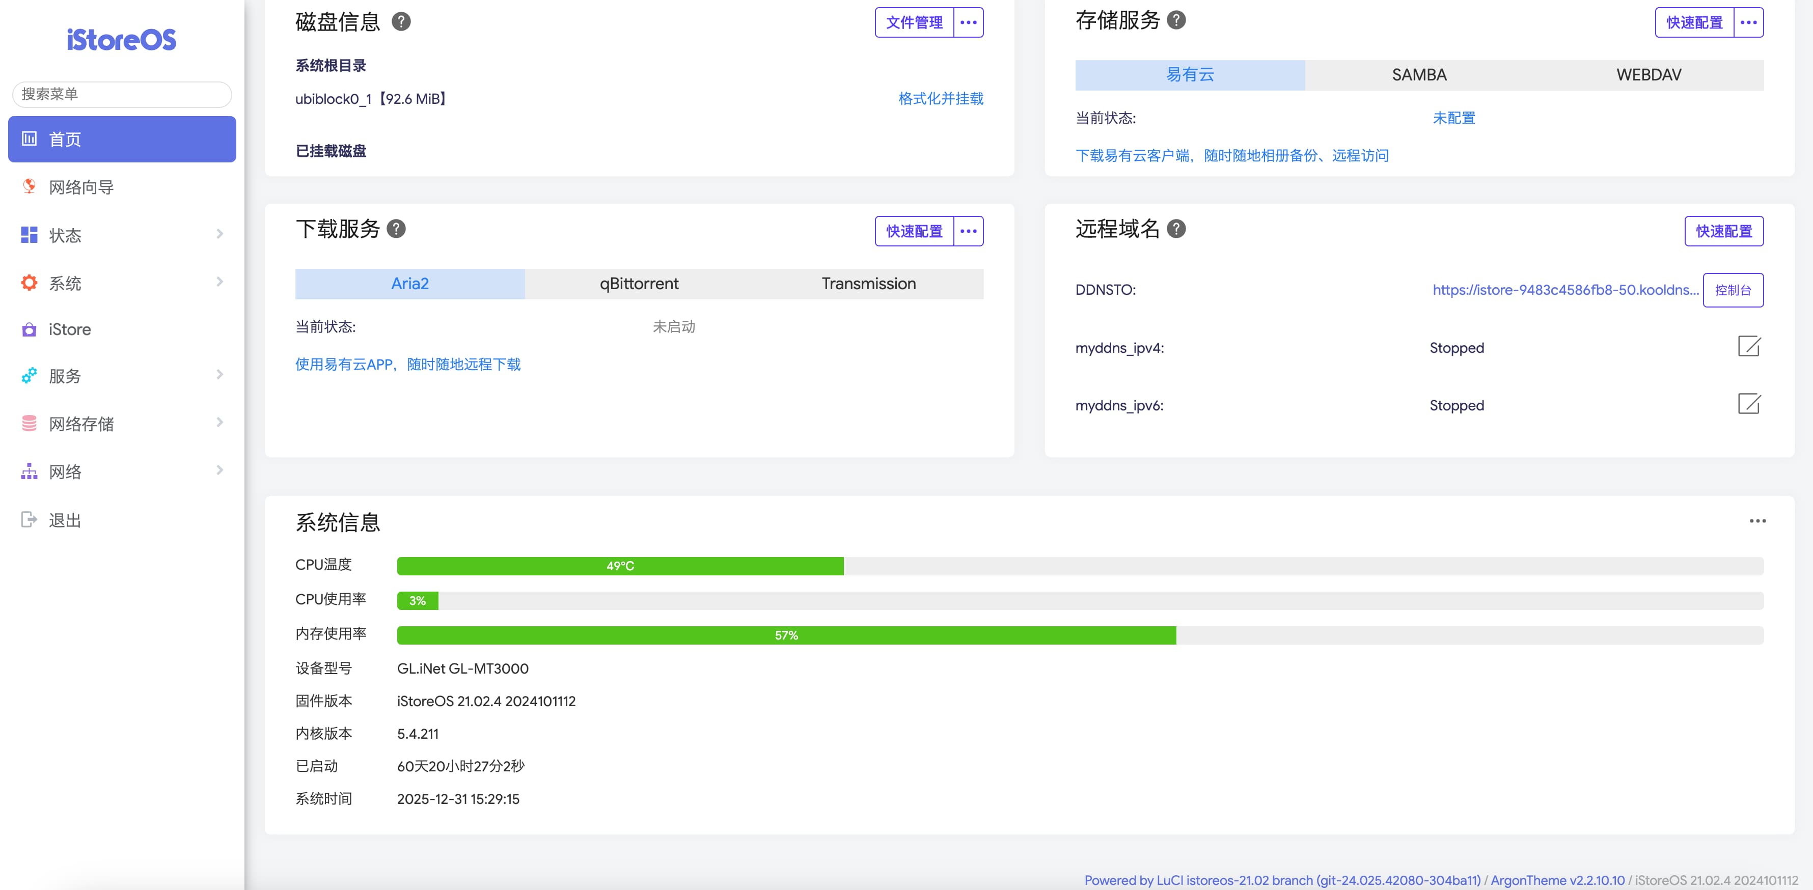The height and width of the screenshot is (890, 1813).
Task: Open more options for 下载服务
Action: coord(968,231)
